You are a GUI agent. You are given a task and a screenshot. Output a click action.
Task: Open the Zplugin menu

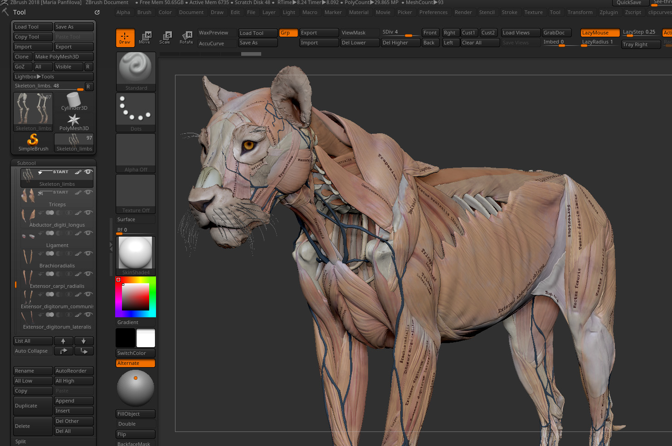[x=609, y=12]
